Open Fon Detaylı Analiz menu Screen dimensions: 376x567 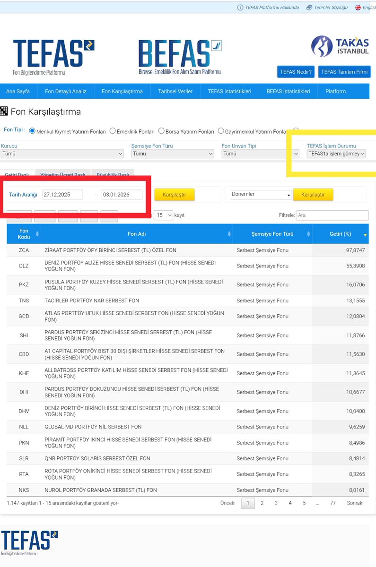point(66,91)
